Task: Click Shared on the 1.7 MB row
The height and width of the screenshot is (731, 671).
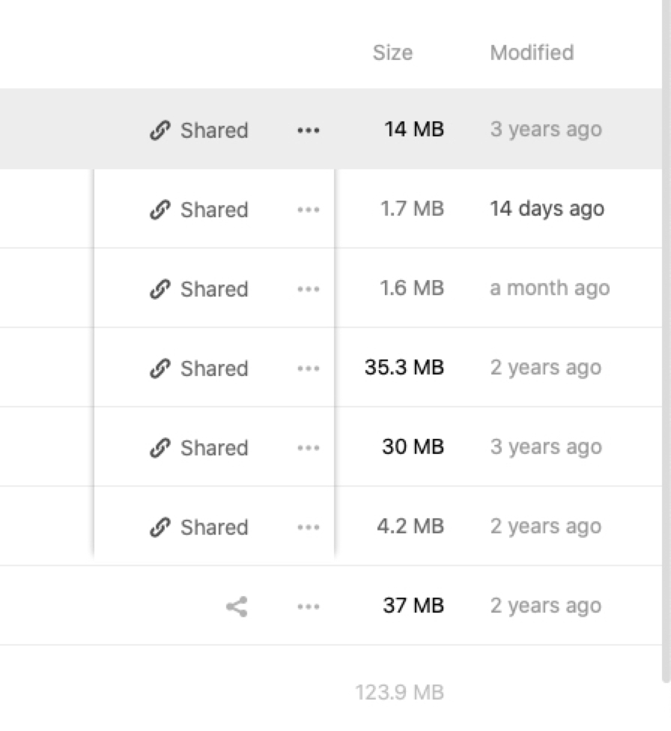Action: (x=213, y=210)
